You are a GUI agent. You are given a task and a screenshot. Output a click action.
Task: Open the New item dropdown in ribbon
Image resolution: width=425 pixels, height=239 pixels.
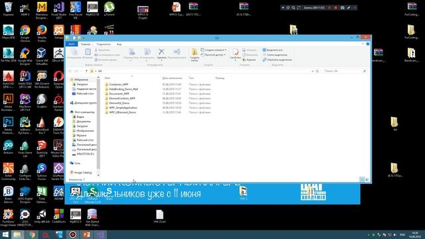214,50
